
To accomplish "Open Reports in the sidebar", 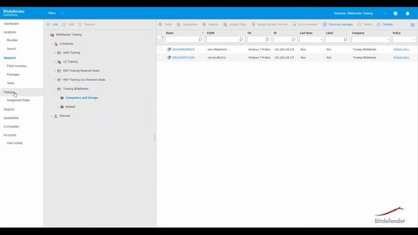I will pos(9,110).
